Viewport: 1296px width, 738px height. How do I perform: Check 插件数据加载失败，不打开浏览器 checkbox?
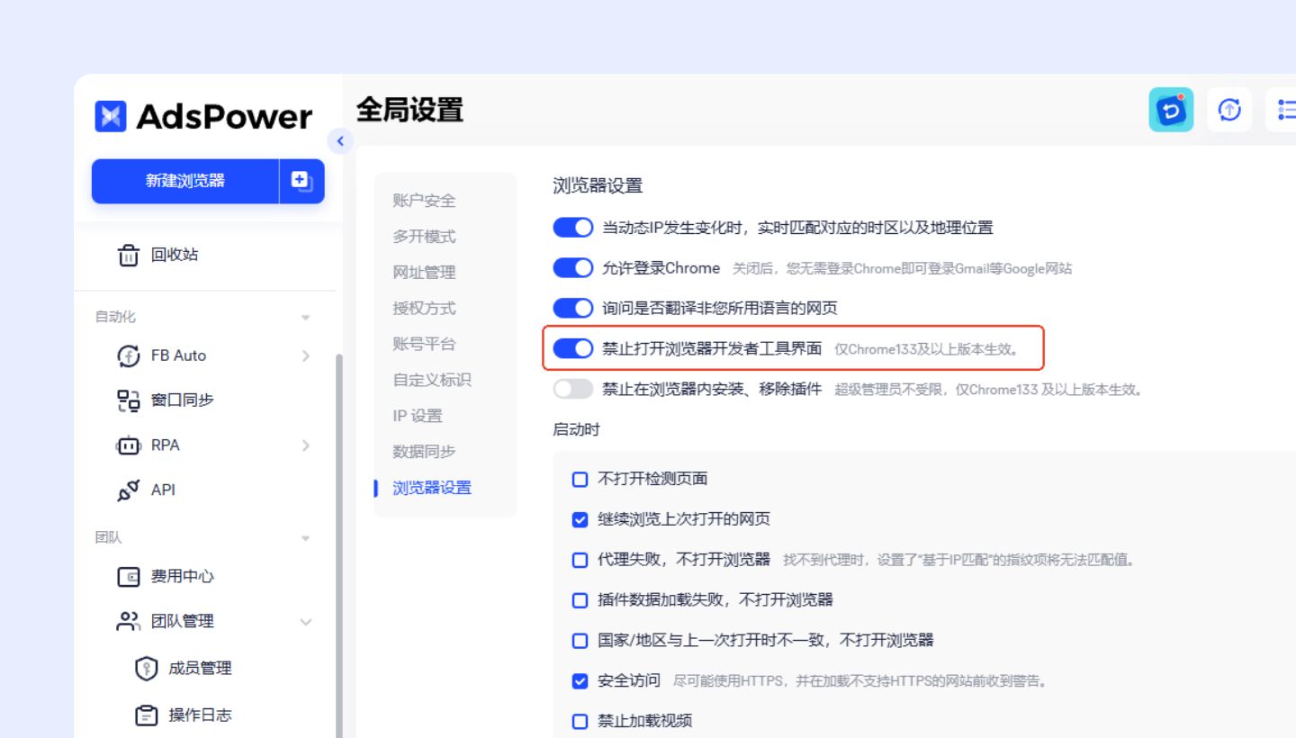(580, 600)
